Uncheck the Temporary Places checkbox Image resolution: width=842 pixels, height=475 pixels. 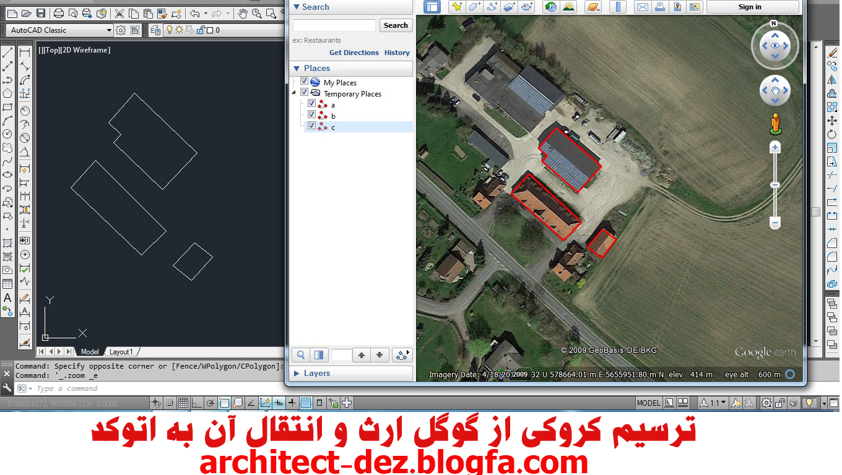304,93
